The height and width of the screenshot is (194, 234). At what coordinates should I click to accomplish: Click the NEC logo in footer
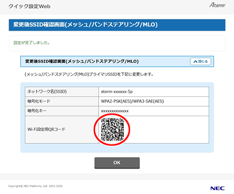[218, 188]
